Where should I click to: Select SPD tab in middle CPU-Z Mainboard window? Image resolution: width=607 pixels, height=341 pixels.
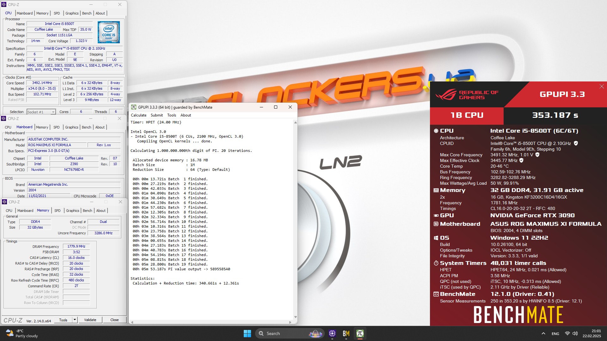tap(57, 127)
